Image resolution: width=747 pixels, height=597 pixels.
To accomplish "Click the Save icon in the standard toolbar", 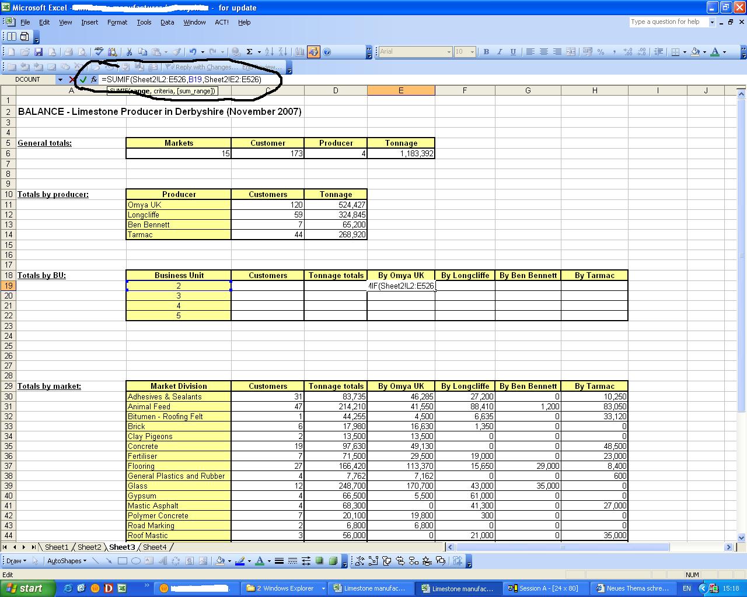I will click(39, 52).
